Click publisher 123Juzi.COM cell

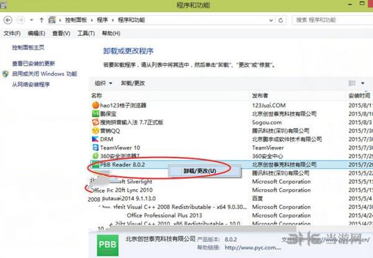[x=269, y=105]
